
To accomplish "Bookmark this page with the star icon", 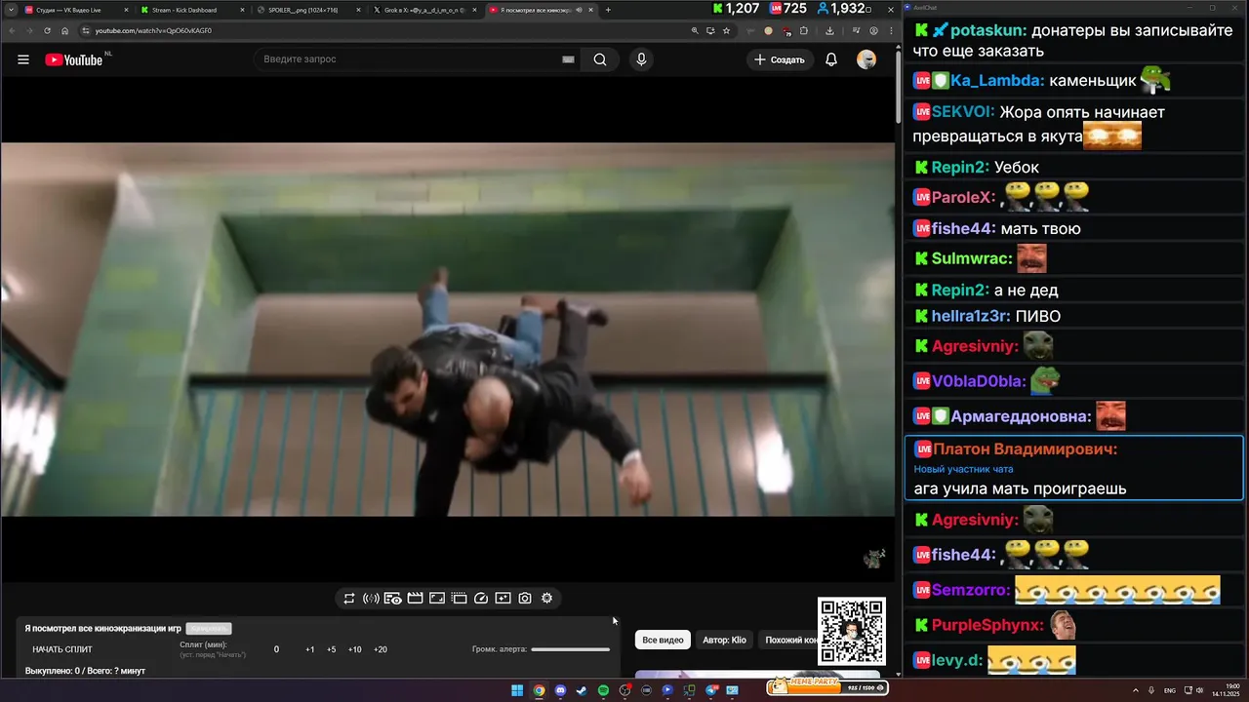I will 726,30.
